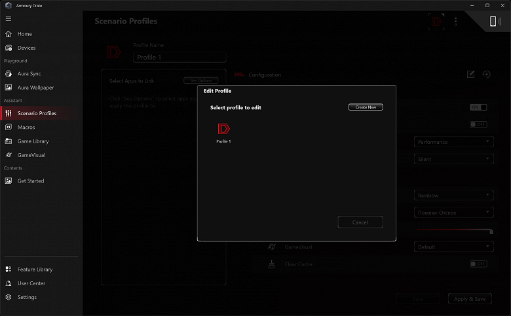Image resolution: width=511 pixels, height=316 pixels.
Task: Open GameVisual in sidebar
Action: click(31, 155)
